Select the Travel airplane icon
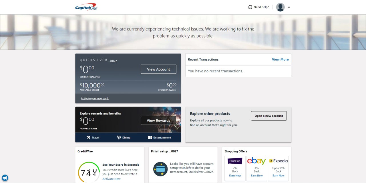This screenshot has width=366, height=183. pos(89,137)
